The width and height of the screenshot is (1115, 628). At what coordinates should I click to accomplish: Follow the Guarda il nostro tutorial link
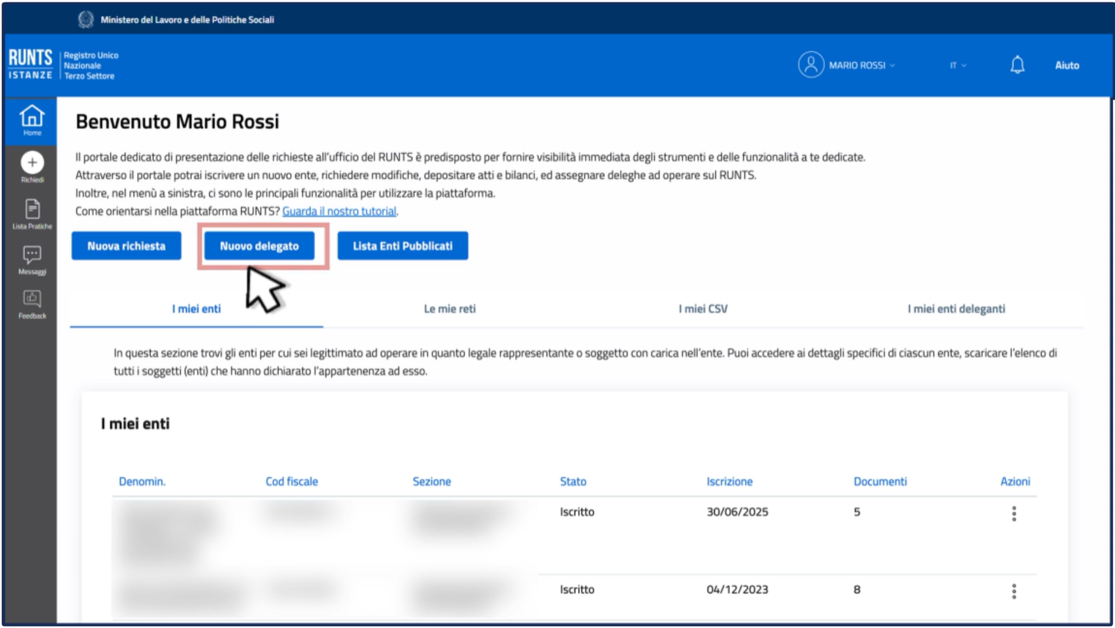tap(339, 211)
